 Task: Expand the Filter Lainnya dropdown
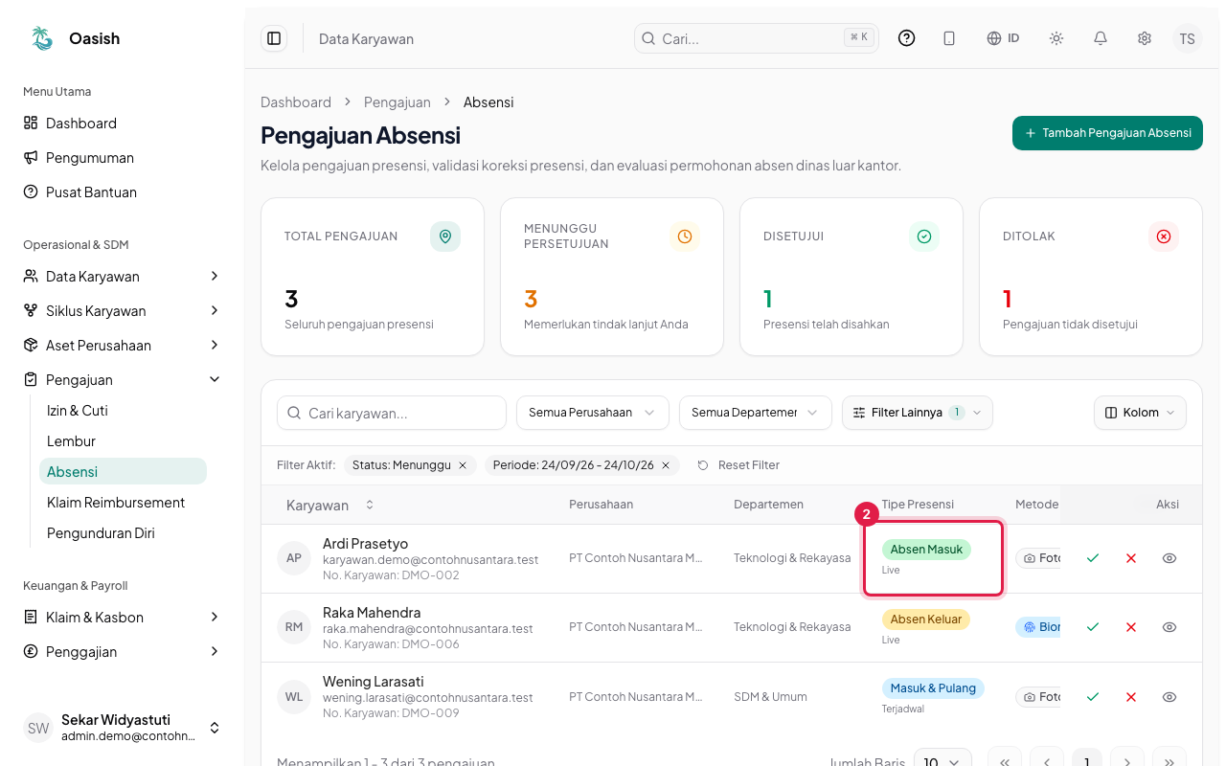tap(918, 413)
